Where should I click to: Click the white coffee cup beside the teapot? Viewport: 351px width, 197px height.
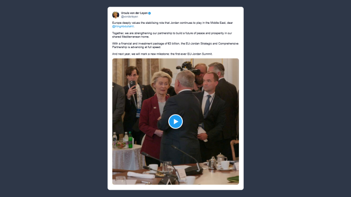(x=225, y=165)
